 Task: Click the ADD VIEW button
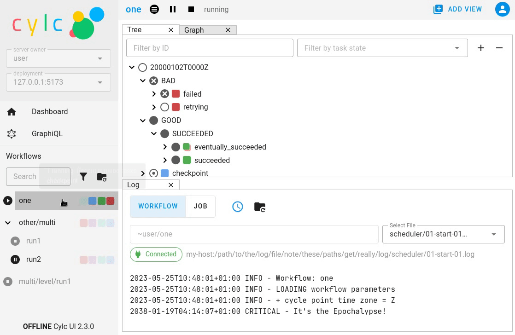pos(457,9)
